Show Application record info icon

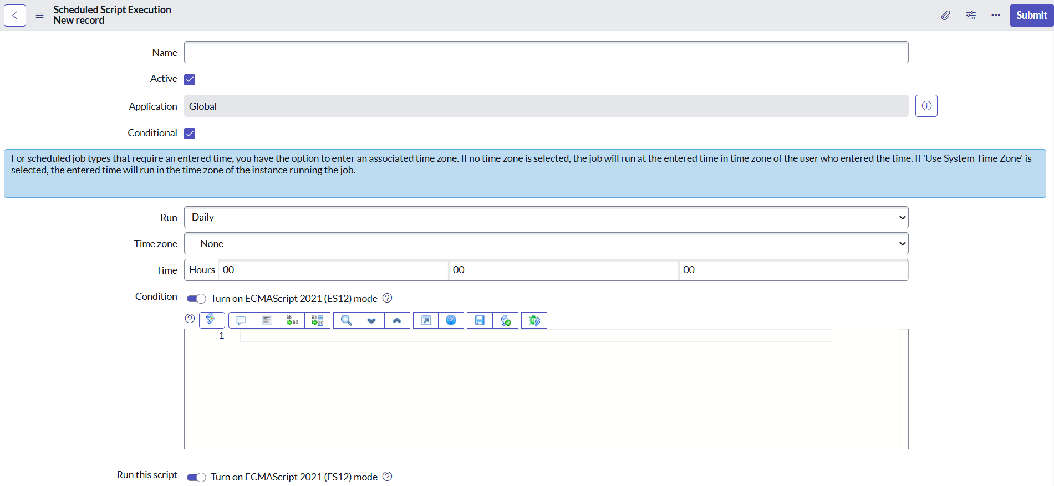pyautogui.click(x=926, y=106)
